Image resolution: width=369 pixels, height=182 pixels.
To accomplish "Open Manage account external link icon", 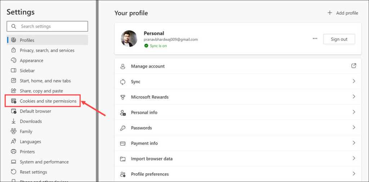I will point(354,66).
